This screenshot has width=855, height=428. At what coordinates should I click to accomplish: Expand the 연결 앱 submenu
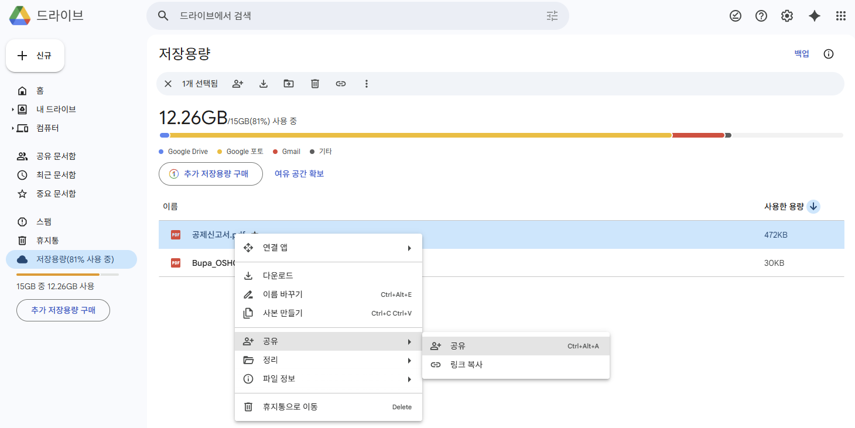pos(329,248)
